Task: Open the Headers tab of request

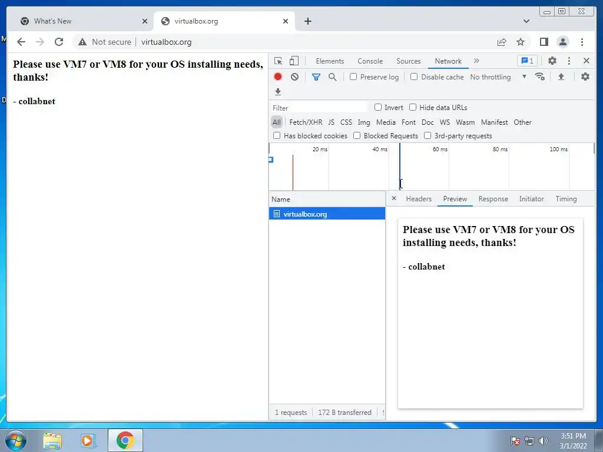Action: coord(419,199)
